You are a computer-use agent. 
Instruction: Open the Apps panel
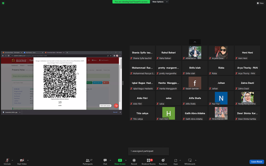pos(175,161)
